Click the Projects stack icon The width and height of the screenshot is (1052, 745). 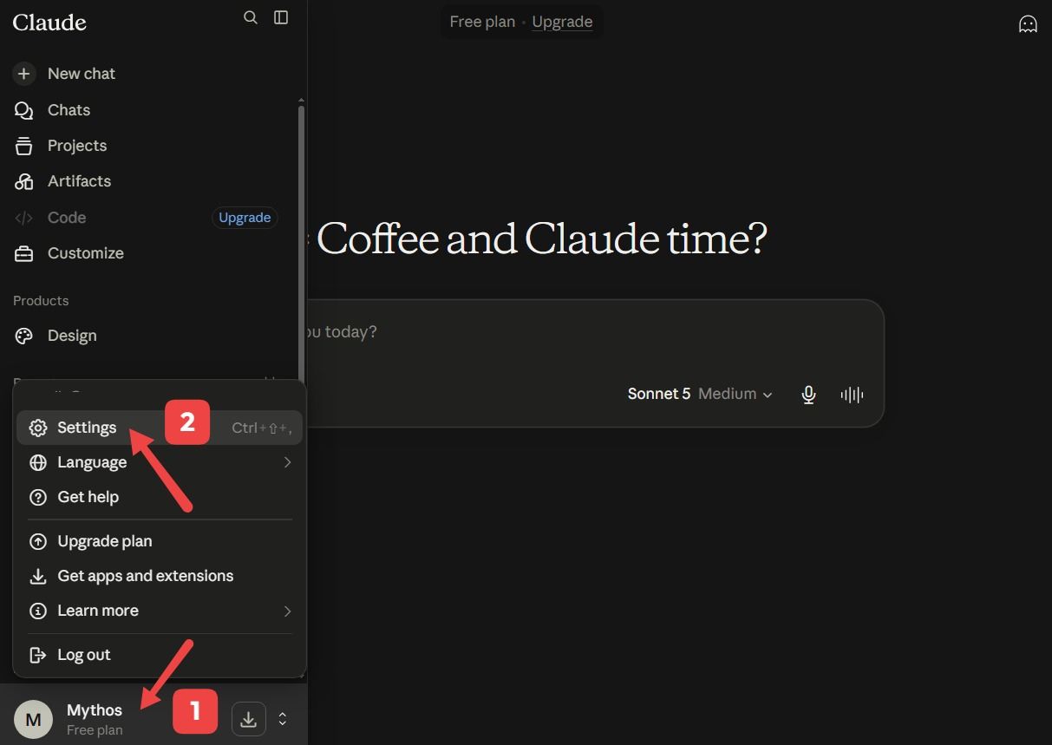tap(23, 146)
